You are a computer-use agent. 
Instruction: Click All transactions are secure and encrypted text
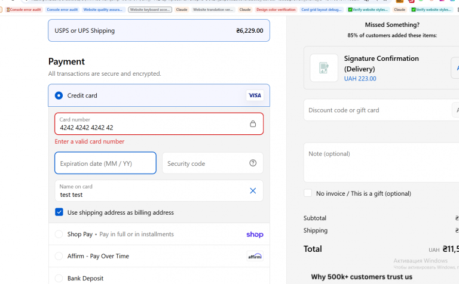[x=105, y=73]
